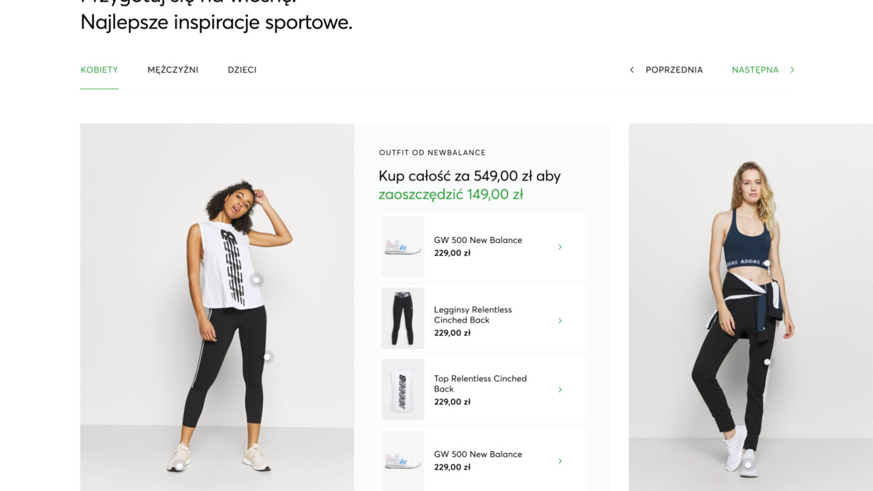Select the Kobiety tab
Viewport: 873px width, 491px height.
click(x=99, y=70)
